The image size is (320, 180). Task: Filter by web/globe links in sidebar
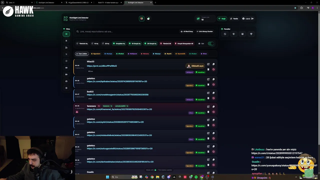click(x=66, y=88)
